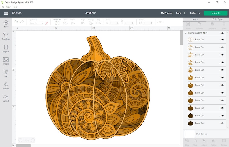Open the Flip dropdown
This screenshot has height=147, width=229.
point(99,23)
